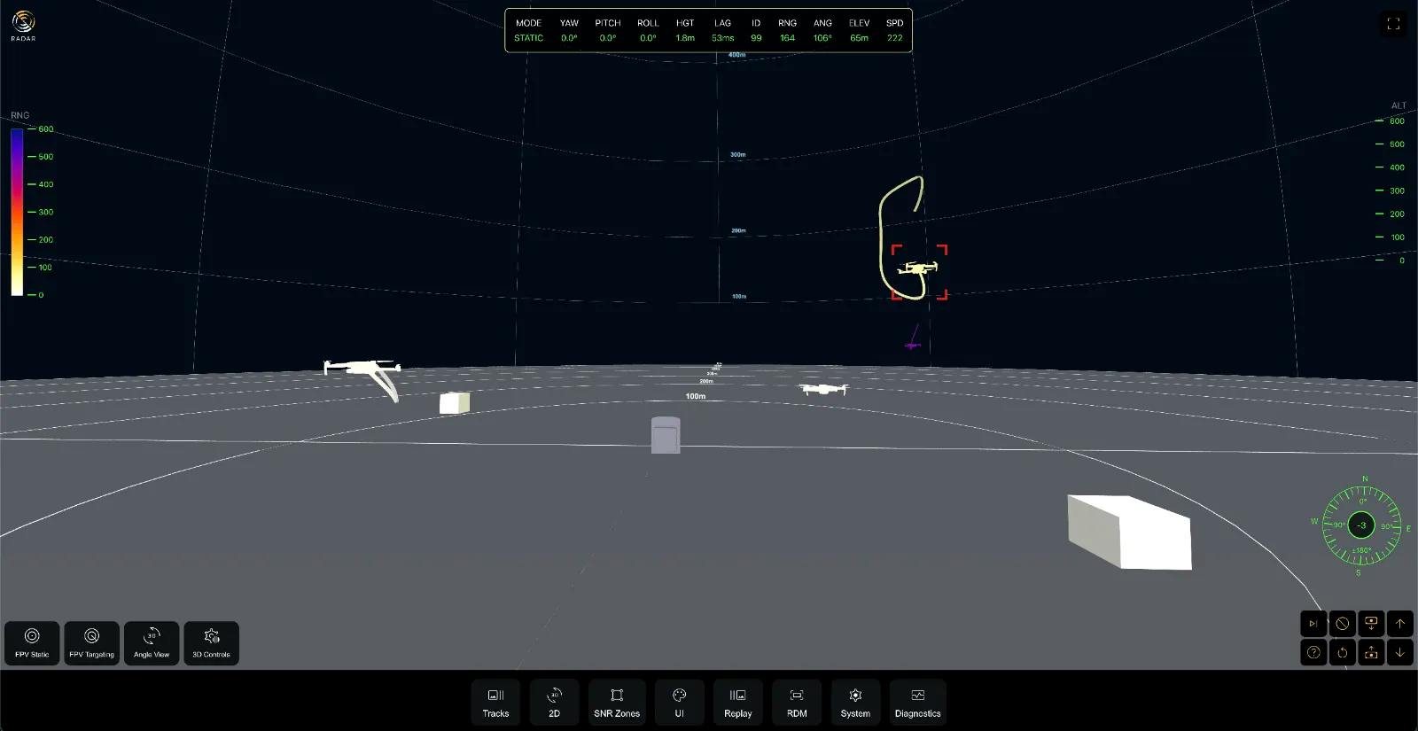
Task: Click the green compass dial center
Action: [x=1361, y=525]
